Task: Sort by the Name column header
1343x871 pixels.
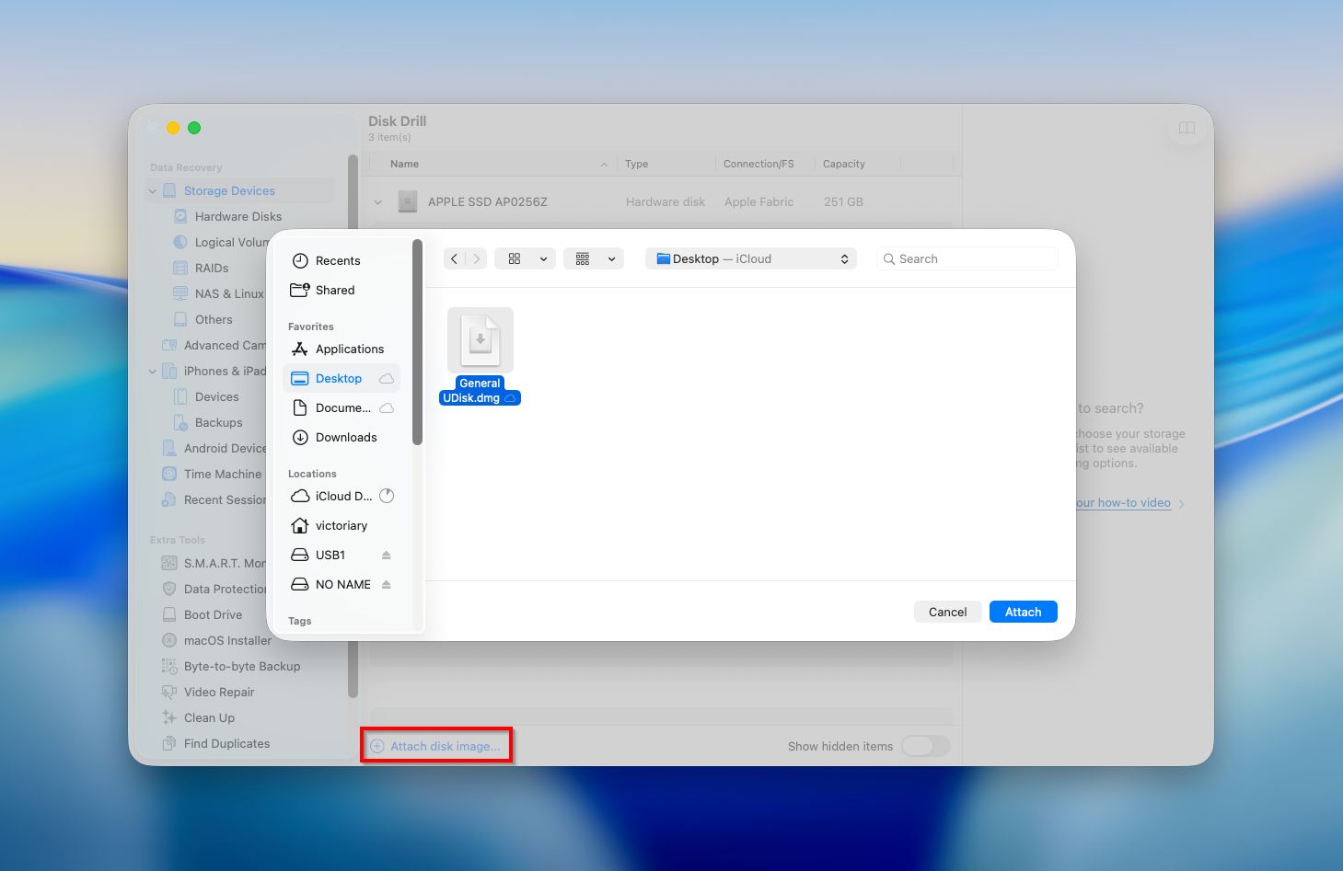Action: [x=404, y=164]
